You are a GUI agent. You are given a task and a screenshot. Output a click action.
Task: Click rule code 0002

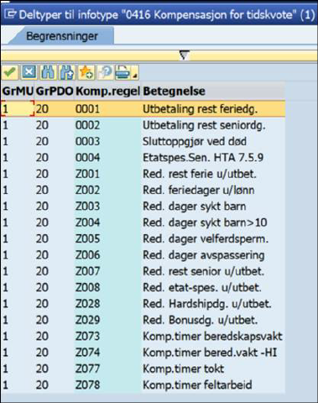click(87, 125)
